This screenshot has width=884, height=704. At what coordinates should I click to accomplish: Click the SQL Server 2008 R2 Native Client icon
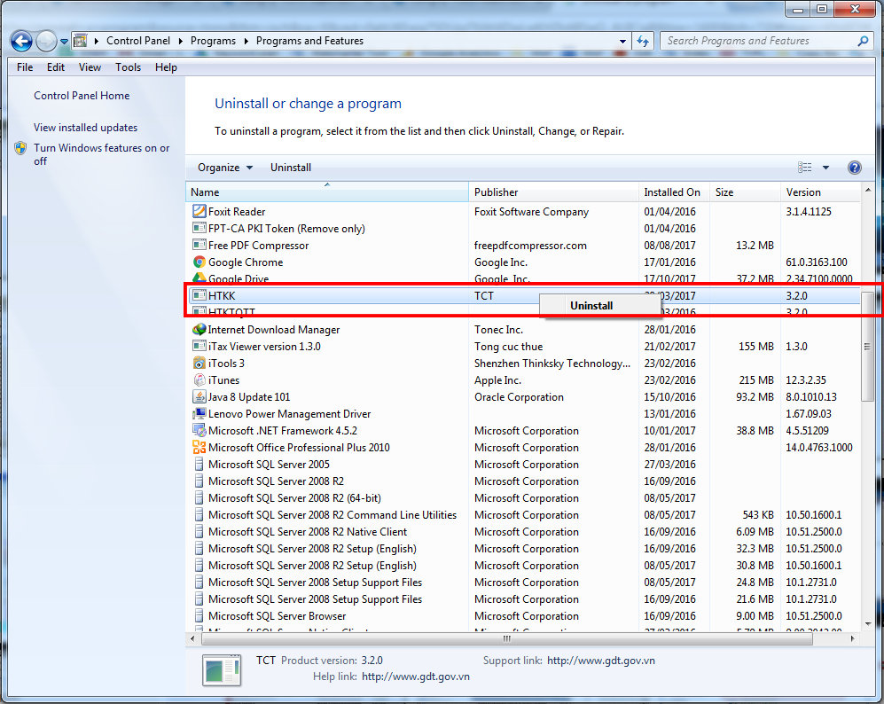pos(199,531)
